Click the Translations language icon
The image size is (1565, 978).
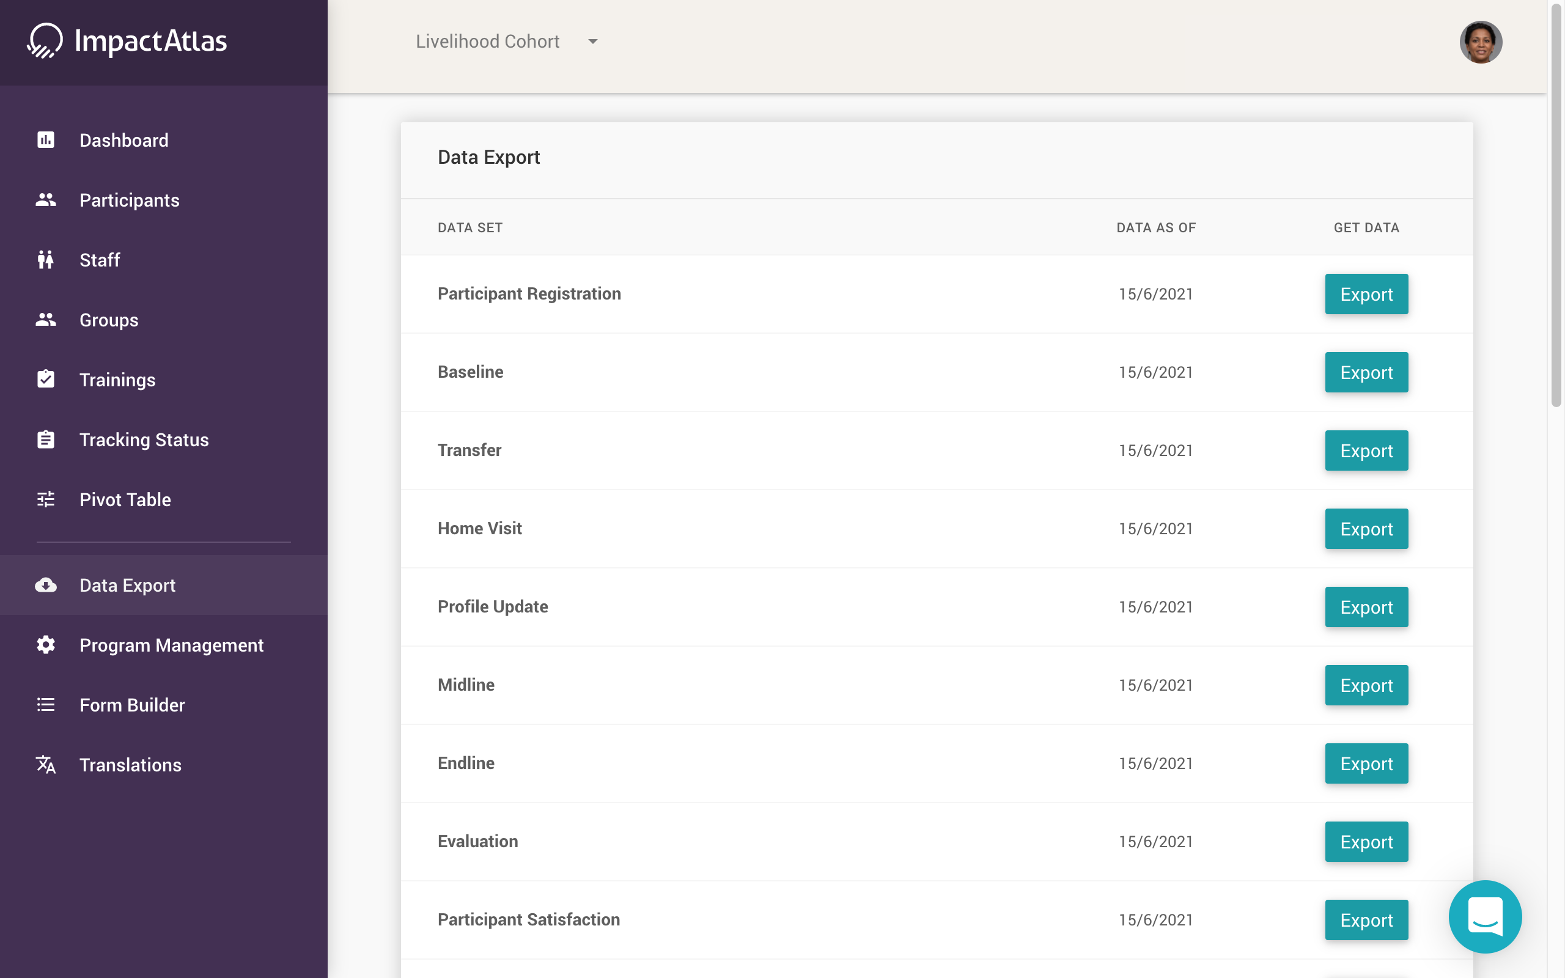(45, 765)
